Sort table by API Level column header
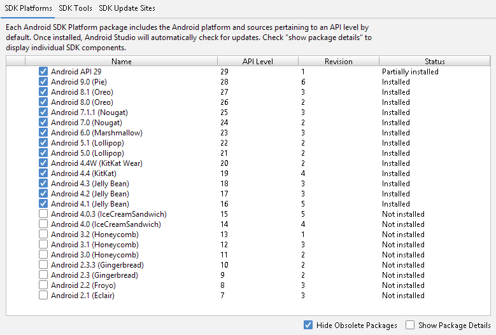Image resolution: width=496 pixels, height=335 pixels. (x=258, y=61)
